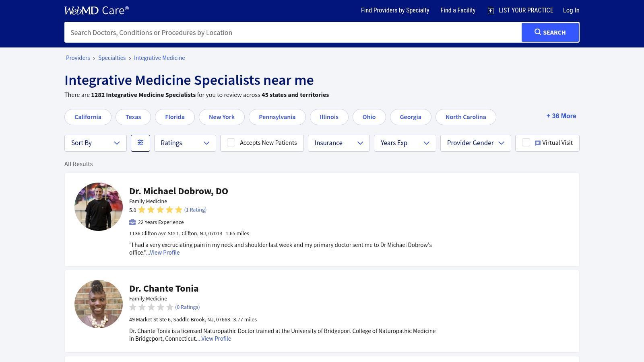
Task: Open the Insurance dropdown
Action: (x=339, y=143)
